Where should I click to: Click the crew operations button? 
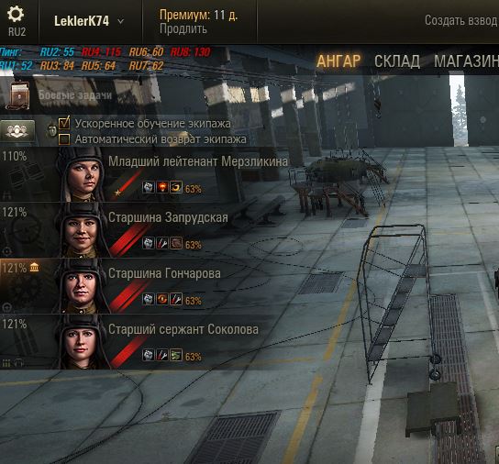pos(17,131)
